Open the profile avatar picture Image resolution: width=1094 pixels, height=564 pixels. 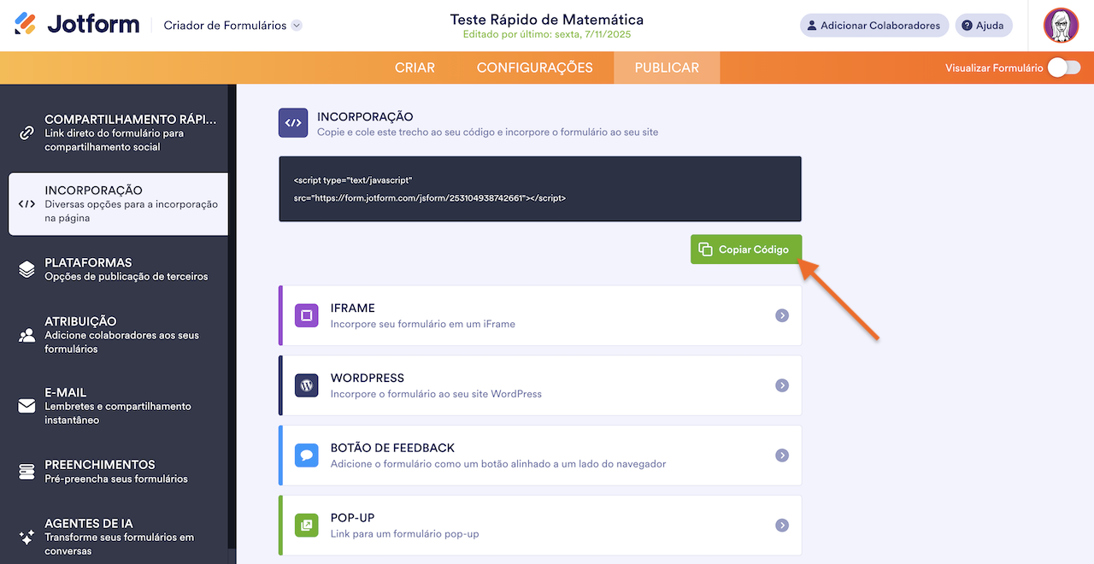1062,25
